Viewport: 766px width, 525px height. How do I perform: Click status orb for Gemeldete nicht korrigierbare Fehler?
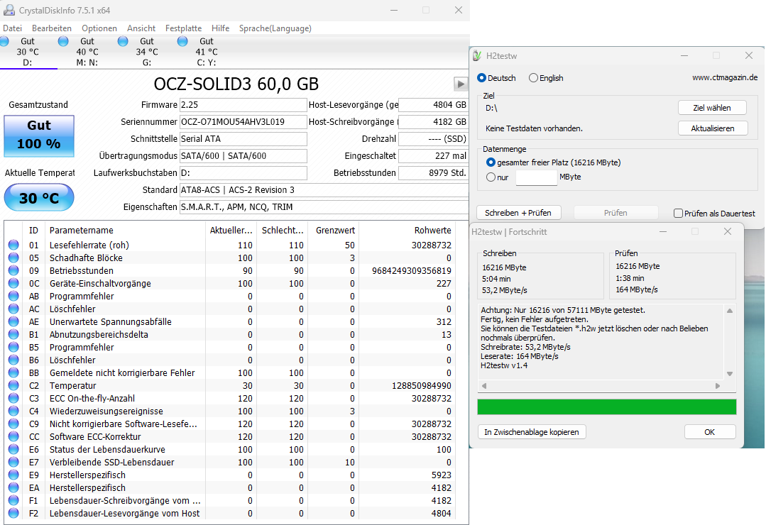(13, 372)
